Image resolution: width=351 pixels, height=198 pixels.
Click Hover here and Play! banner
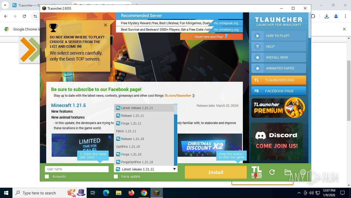pos(211,37)
